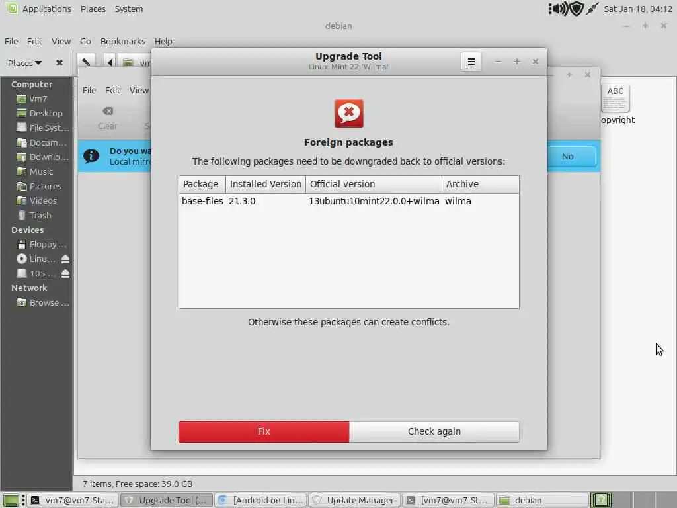Click the Linux Mint logo menu icon
Viewport: 677px width, 508px height.
pyautogui.click(x=12, y=8)
